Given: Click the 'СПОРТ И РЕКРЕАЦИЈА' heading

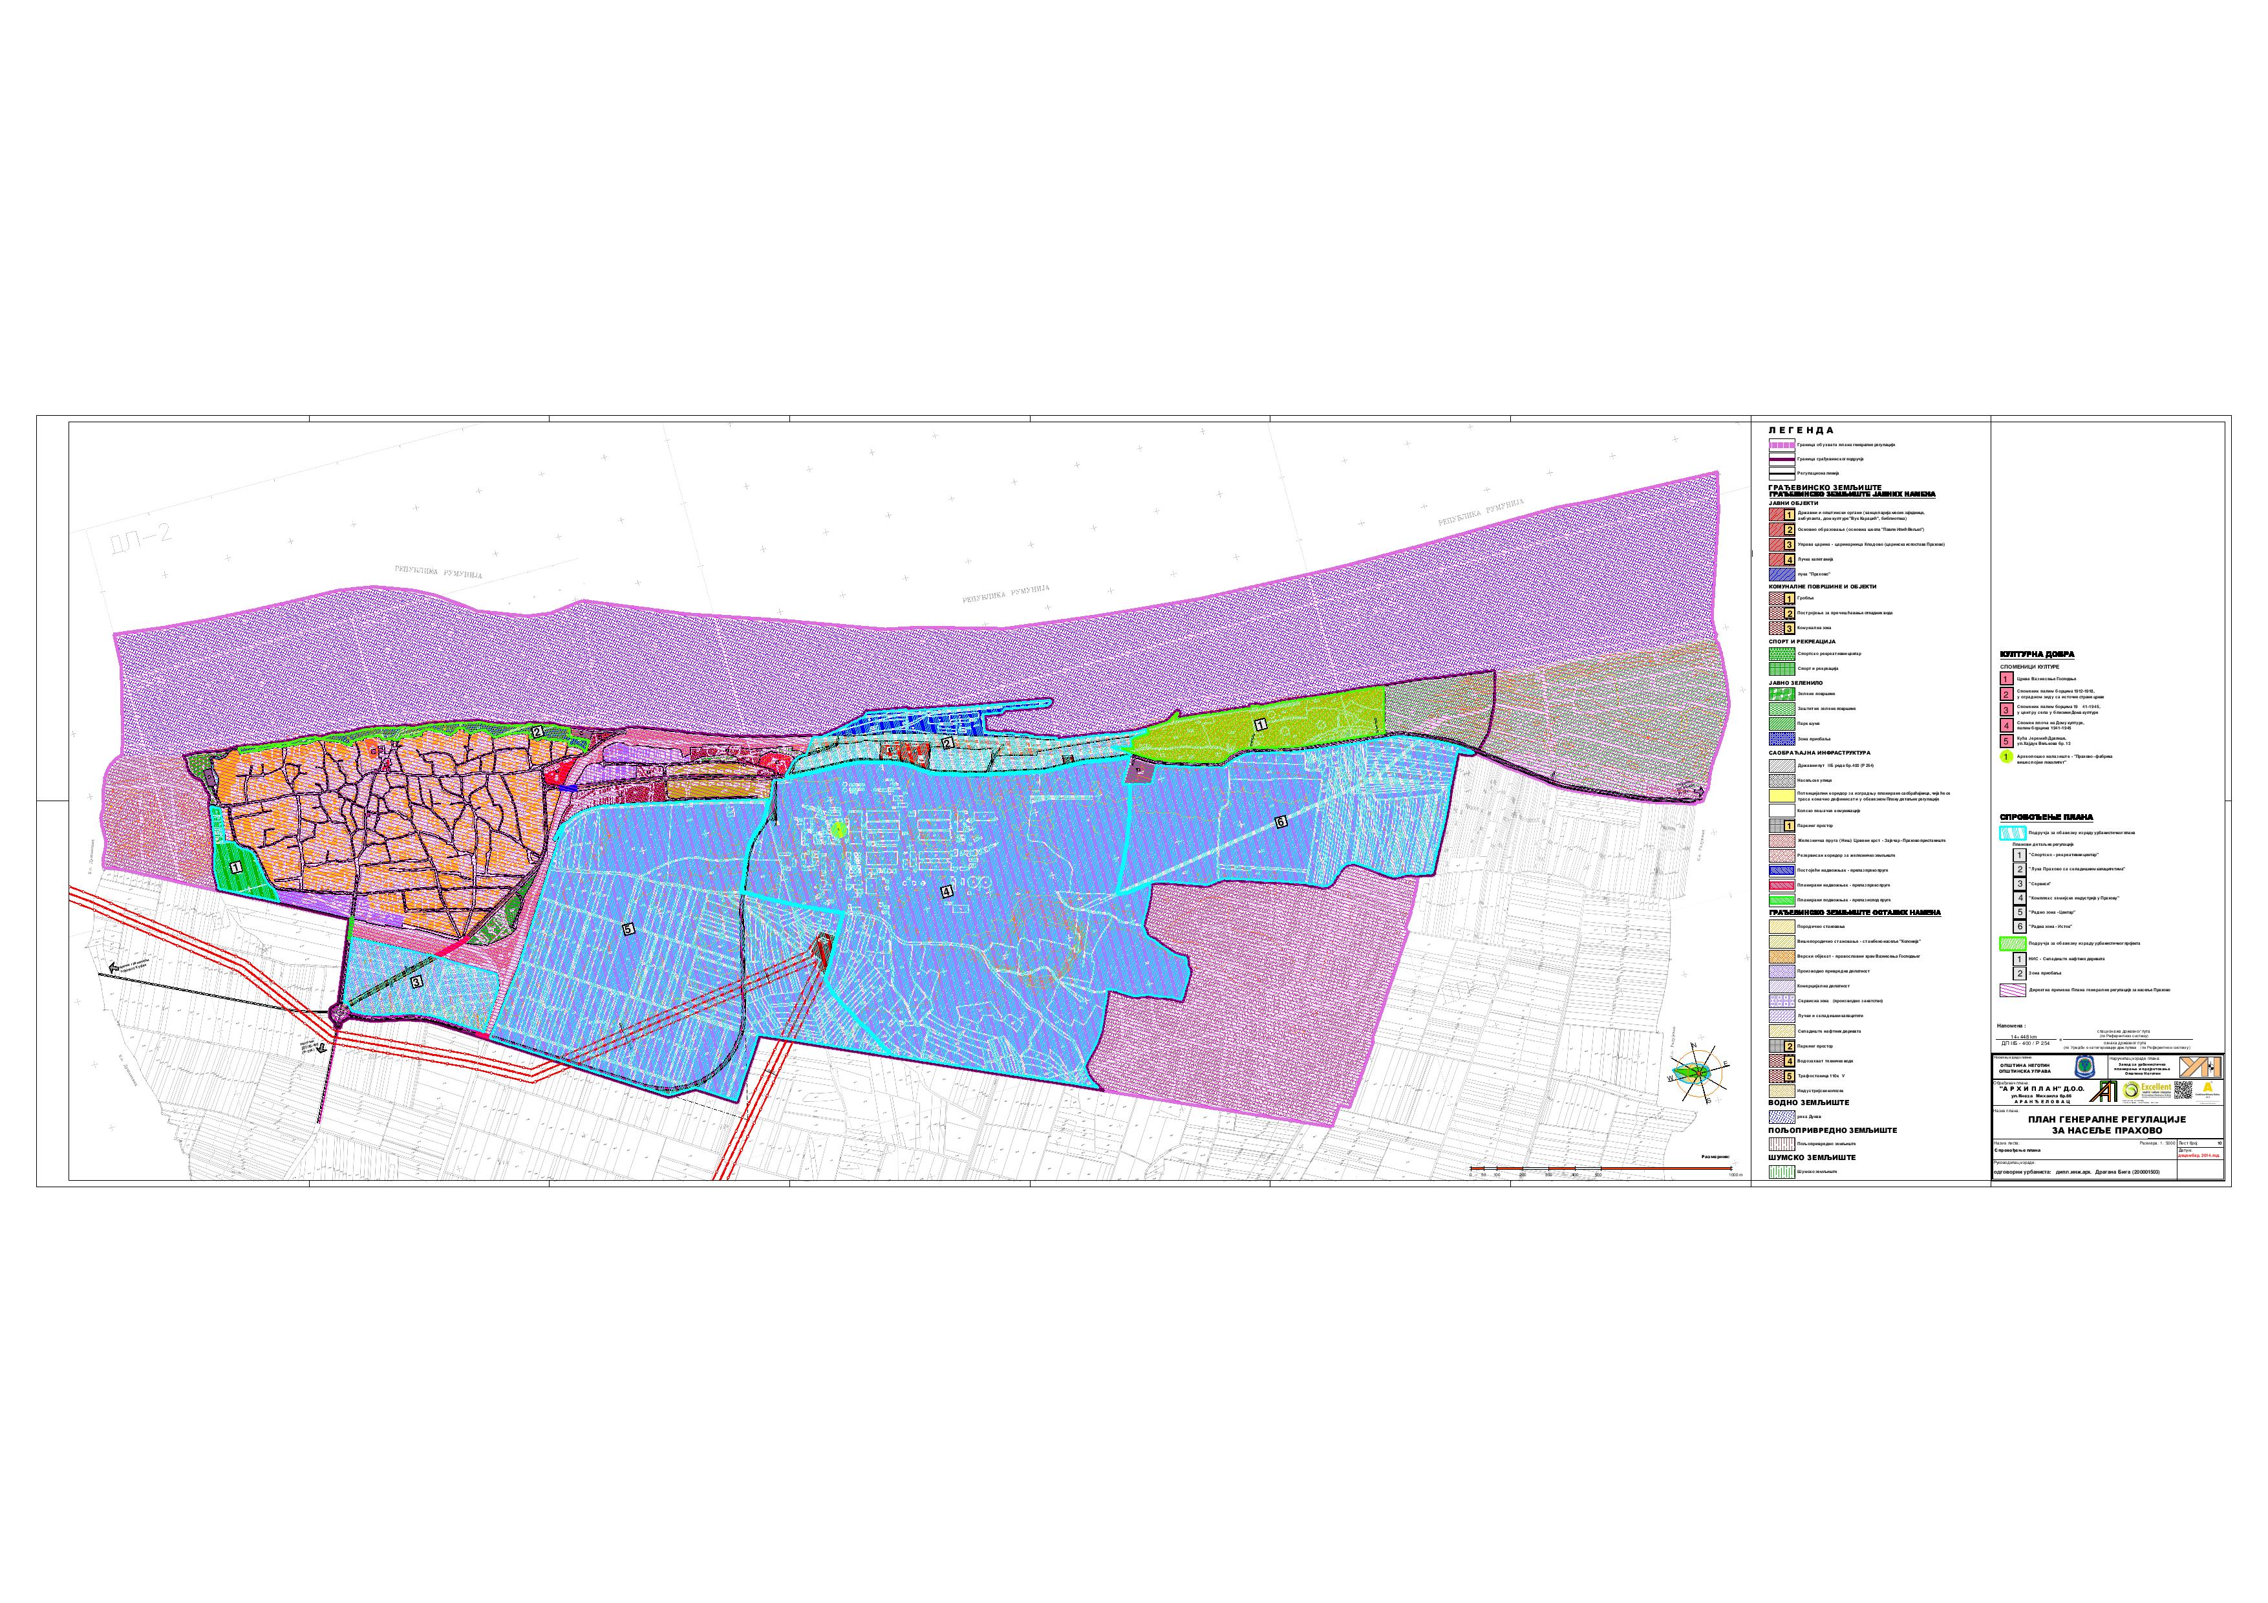Looking at the screenshot, I should click(x=1803, y=642).
